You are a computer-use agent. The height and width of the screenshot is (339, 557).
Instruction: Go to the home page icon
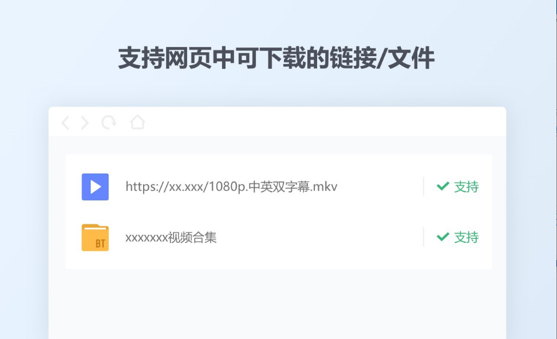(137, 122)
